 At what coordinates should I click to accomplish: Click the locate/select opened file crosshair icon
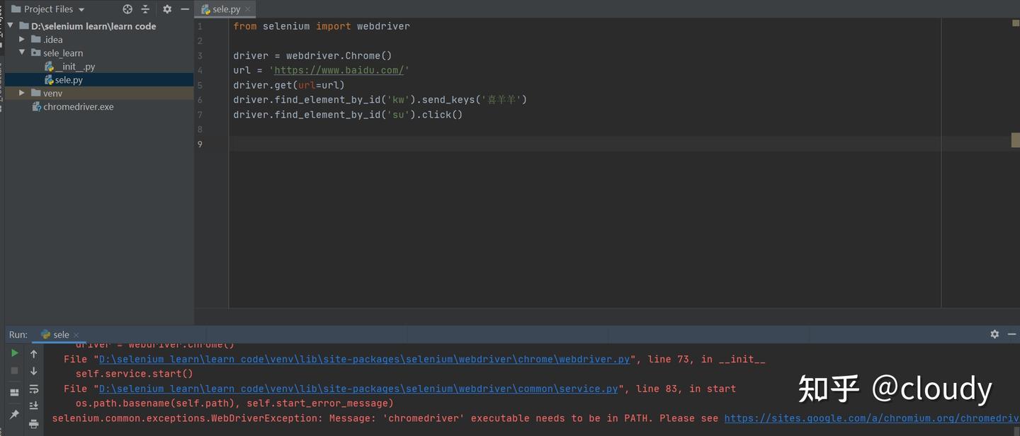[127, 9]
